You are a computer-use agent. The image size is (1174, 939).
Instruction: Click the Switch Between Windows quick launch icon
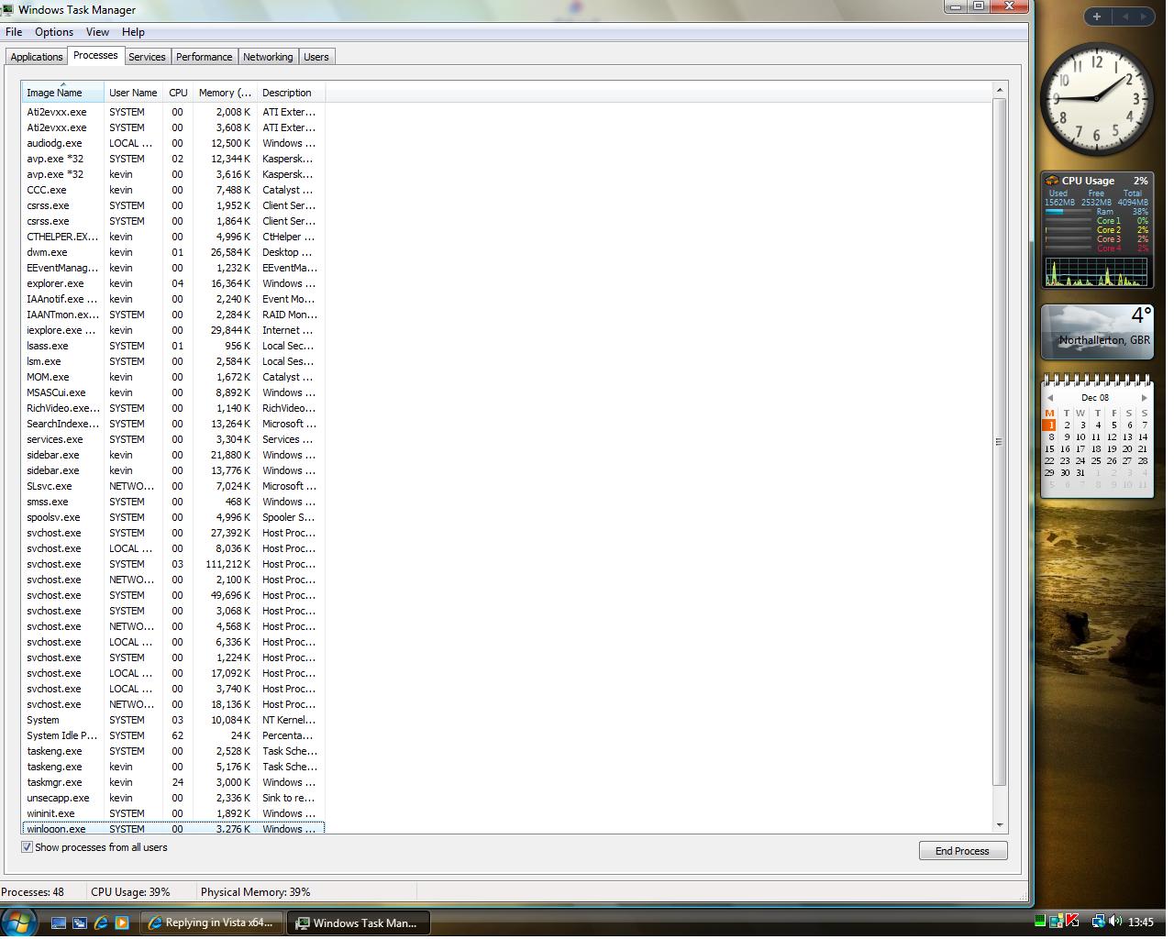point(80,922)
